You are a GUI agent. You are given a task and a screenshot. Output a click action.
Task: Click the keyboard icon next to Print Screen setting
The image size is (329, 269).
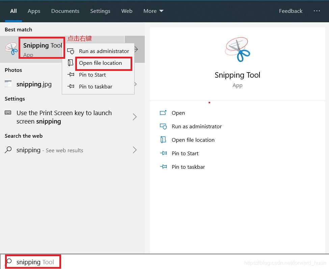tap(8, 113)
